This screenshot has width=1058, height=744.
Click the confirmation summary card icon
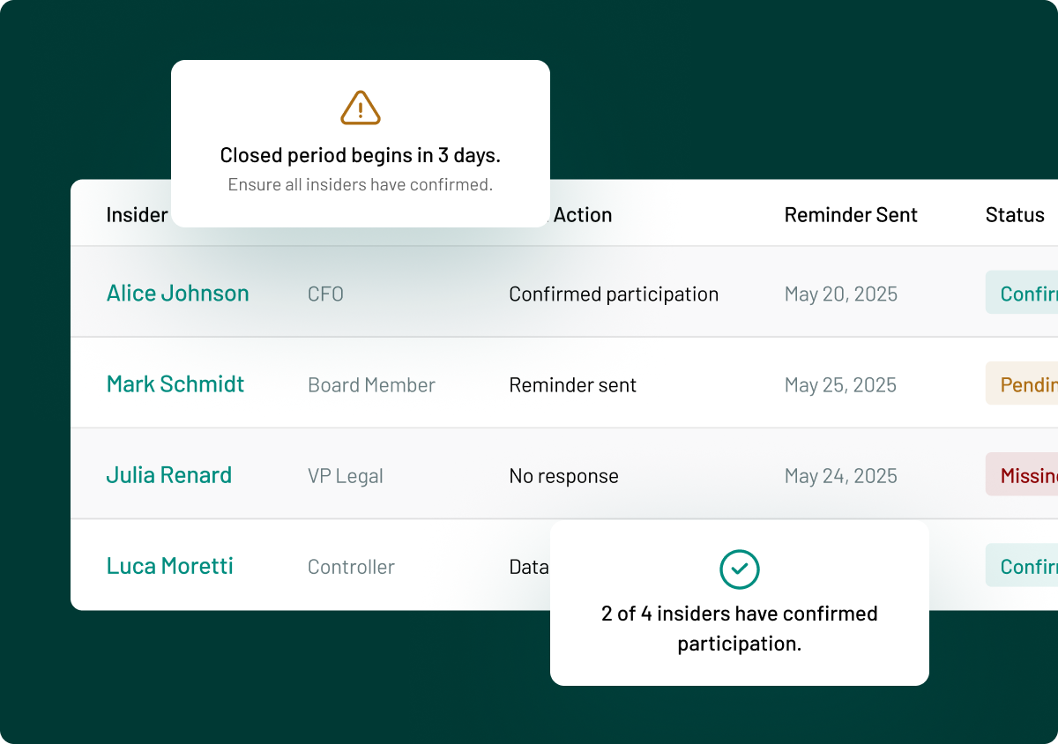(x=739, y=569)
